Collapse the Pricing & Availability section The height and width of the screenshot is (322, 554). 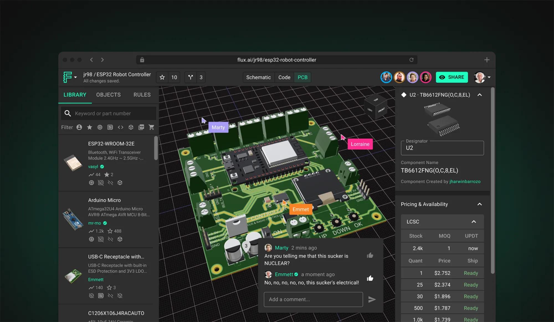coord(479,204)
